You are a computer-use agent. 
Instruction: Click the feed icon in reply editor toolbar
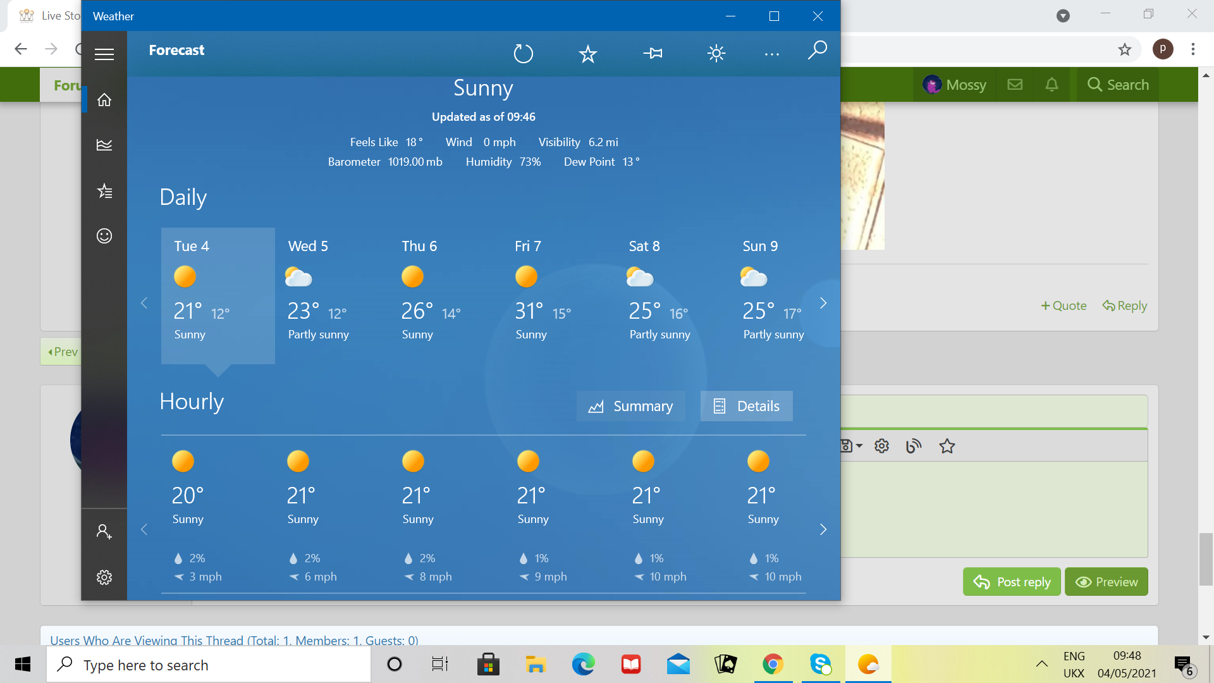pos(914,446)
